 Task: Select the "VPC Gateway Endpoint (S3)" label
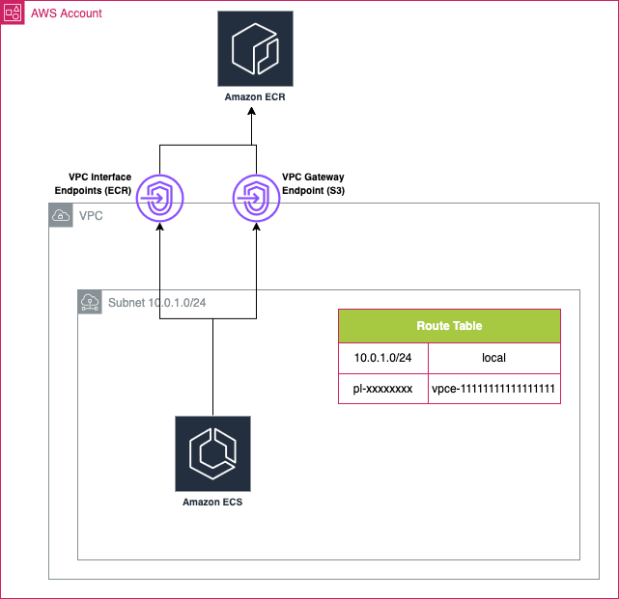pos(313,183)
